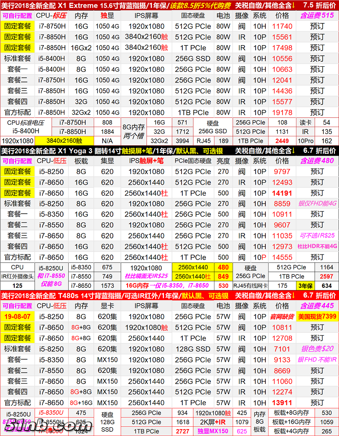339x436 pixels.
Task: Click the 银色贵$20 note
Action: [317, 349]
